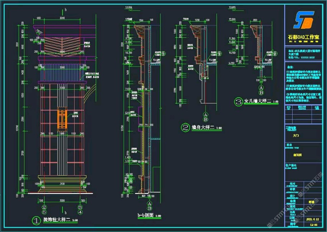Viewport: 327px width, 232px height.
Task: Click the 墙身大样二 detail title
Action: [203, 127]
